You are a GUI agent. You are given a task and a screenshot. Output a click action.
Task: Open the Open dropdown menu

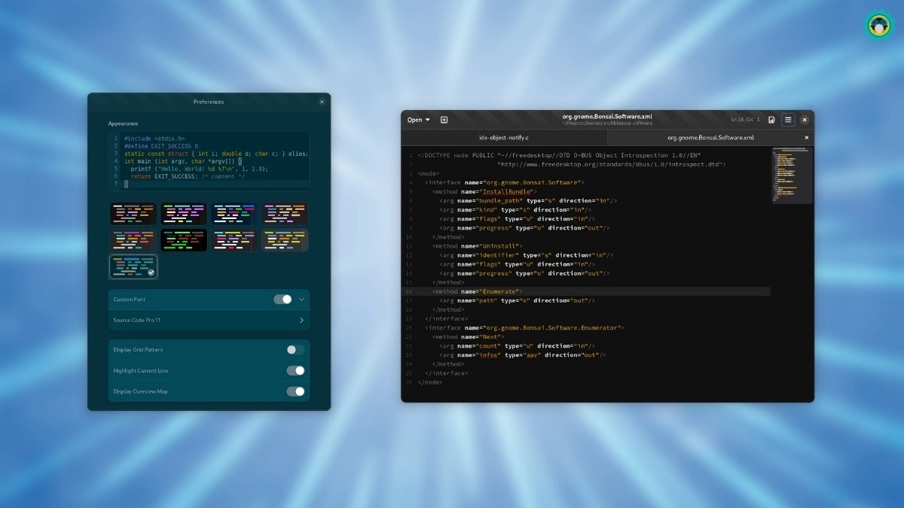coord(419,120)
